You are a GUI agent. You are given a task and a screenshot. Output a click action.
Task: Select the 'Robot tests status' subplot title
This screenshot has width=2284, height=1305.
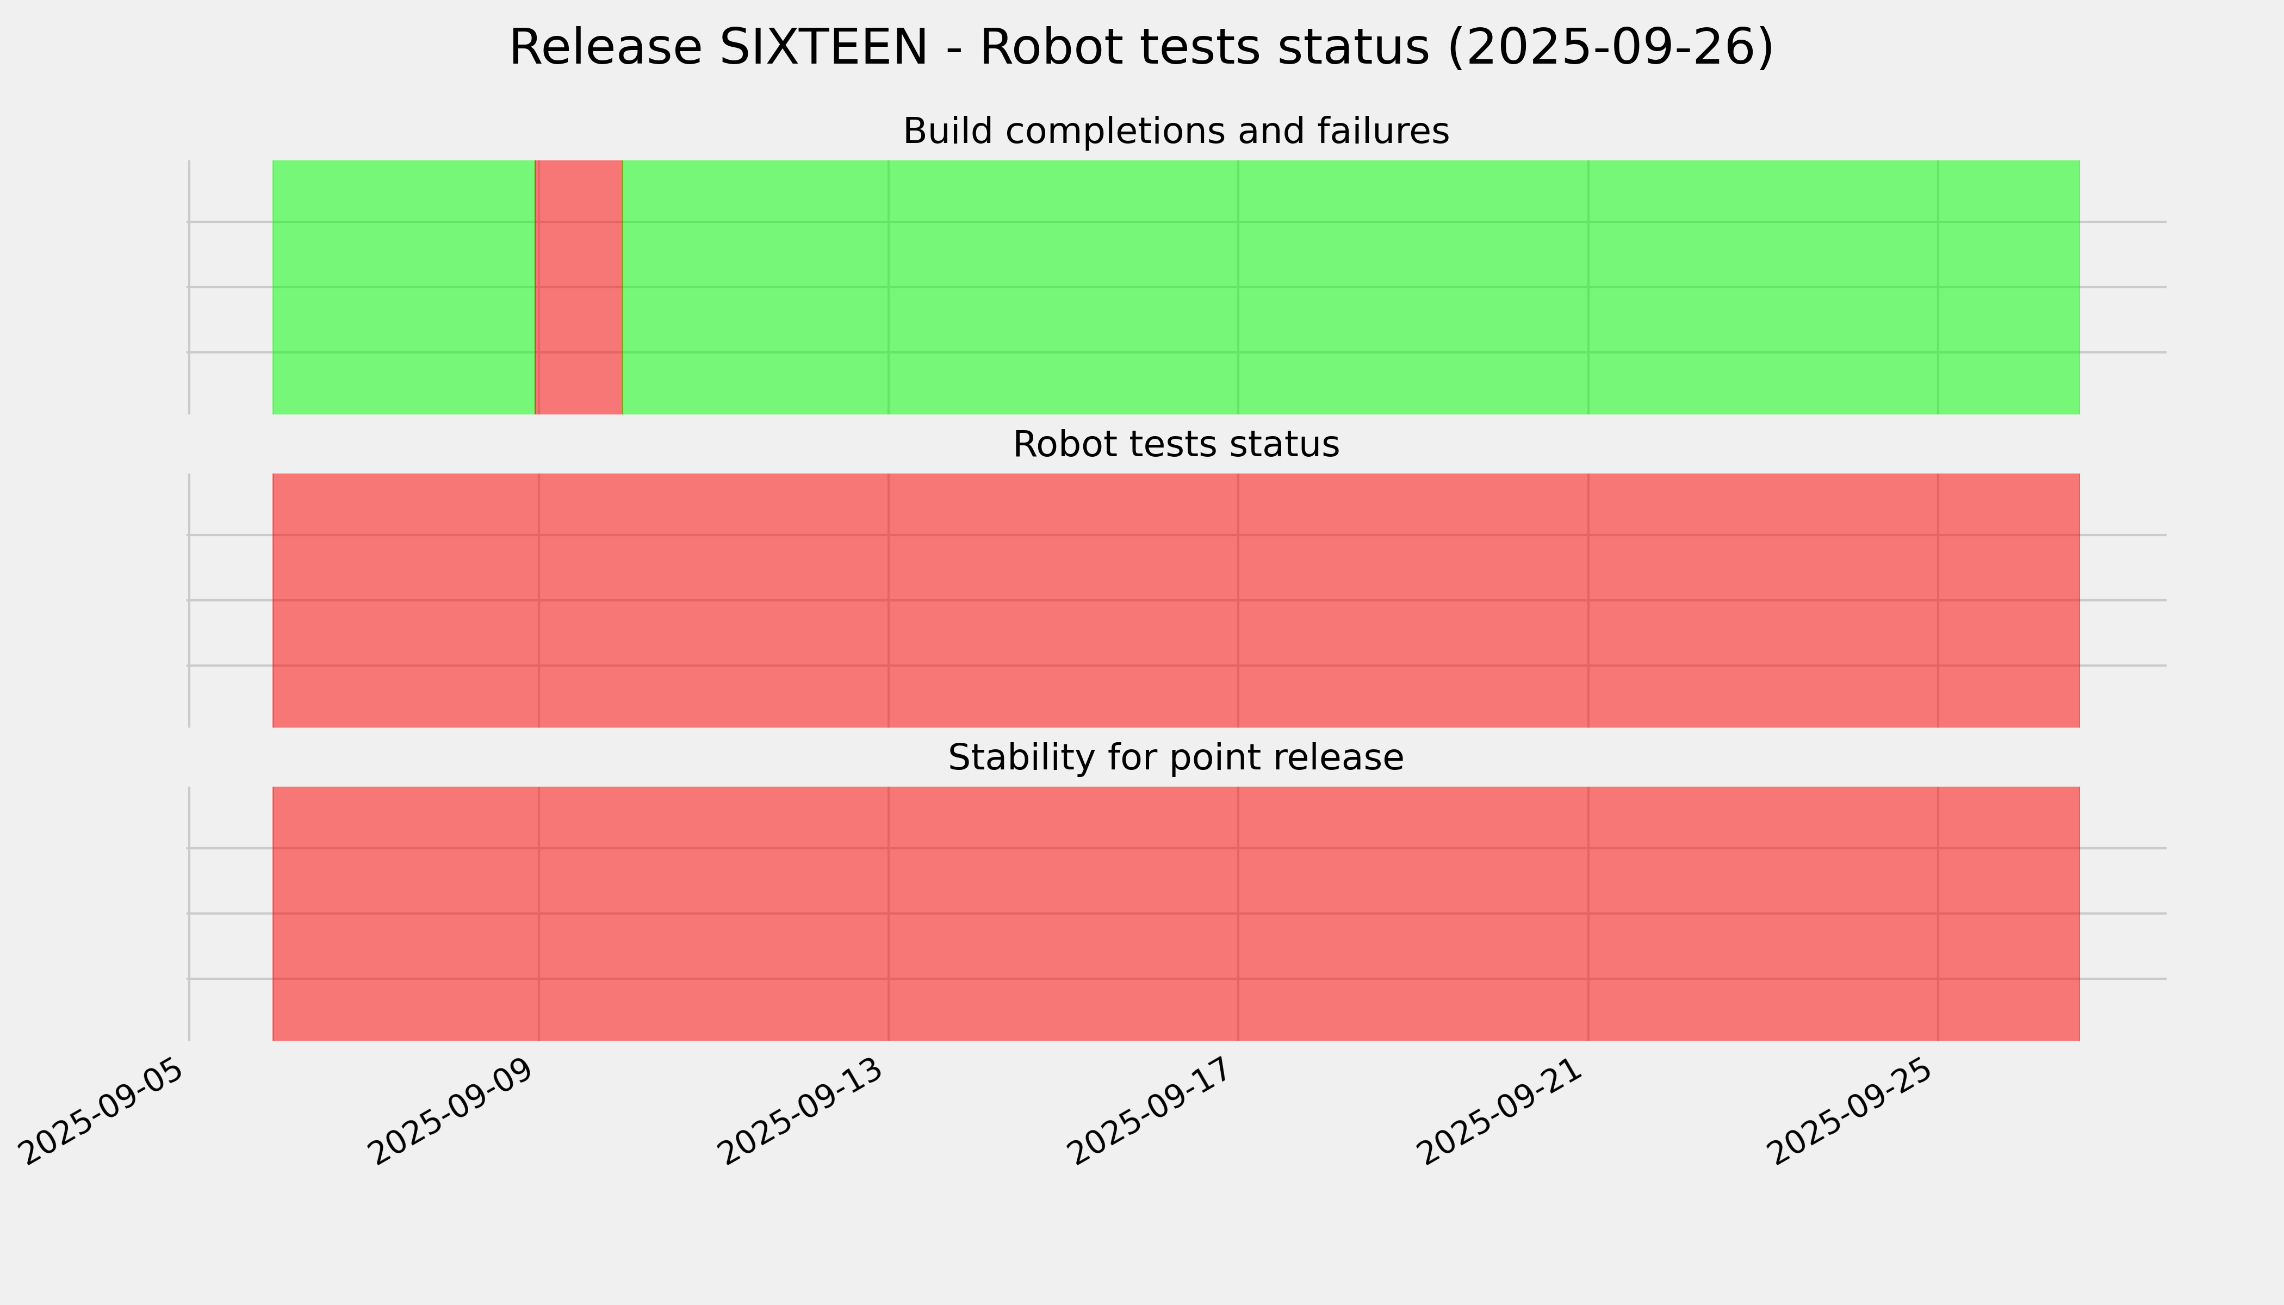[x=1175, y=445]
